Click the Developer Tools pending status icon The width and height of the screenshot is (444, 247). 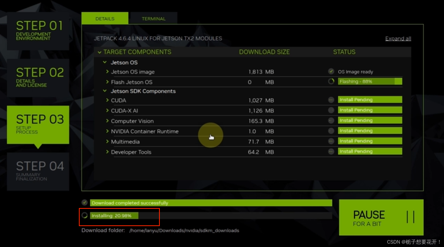331,151
